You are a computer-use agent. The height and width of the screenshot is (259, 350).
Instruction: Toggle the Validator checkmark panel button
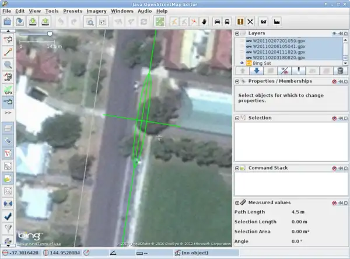point(8,215)
